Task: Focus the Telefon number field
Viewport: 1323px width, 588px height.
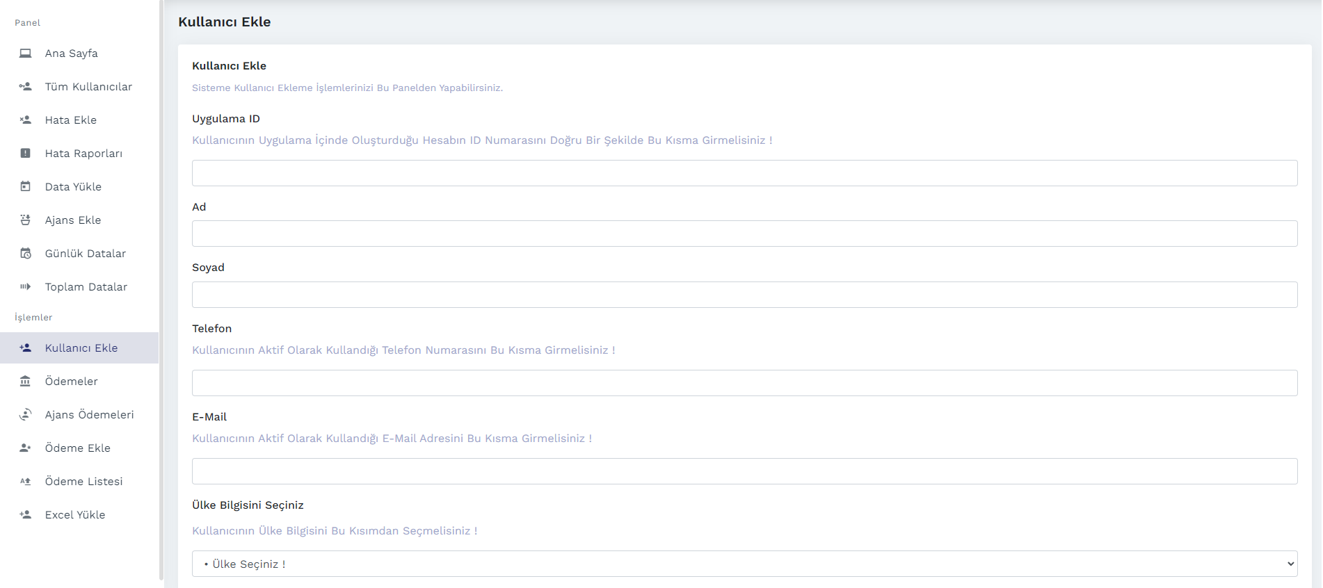Action: point(744,383)
